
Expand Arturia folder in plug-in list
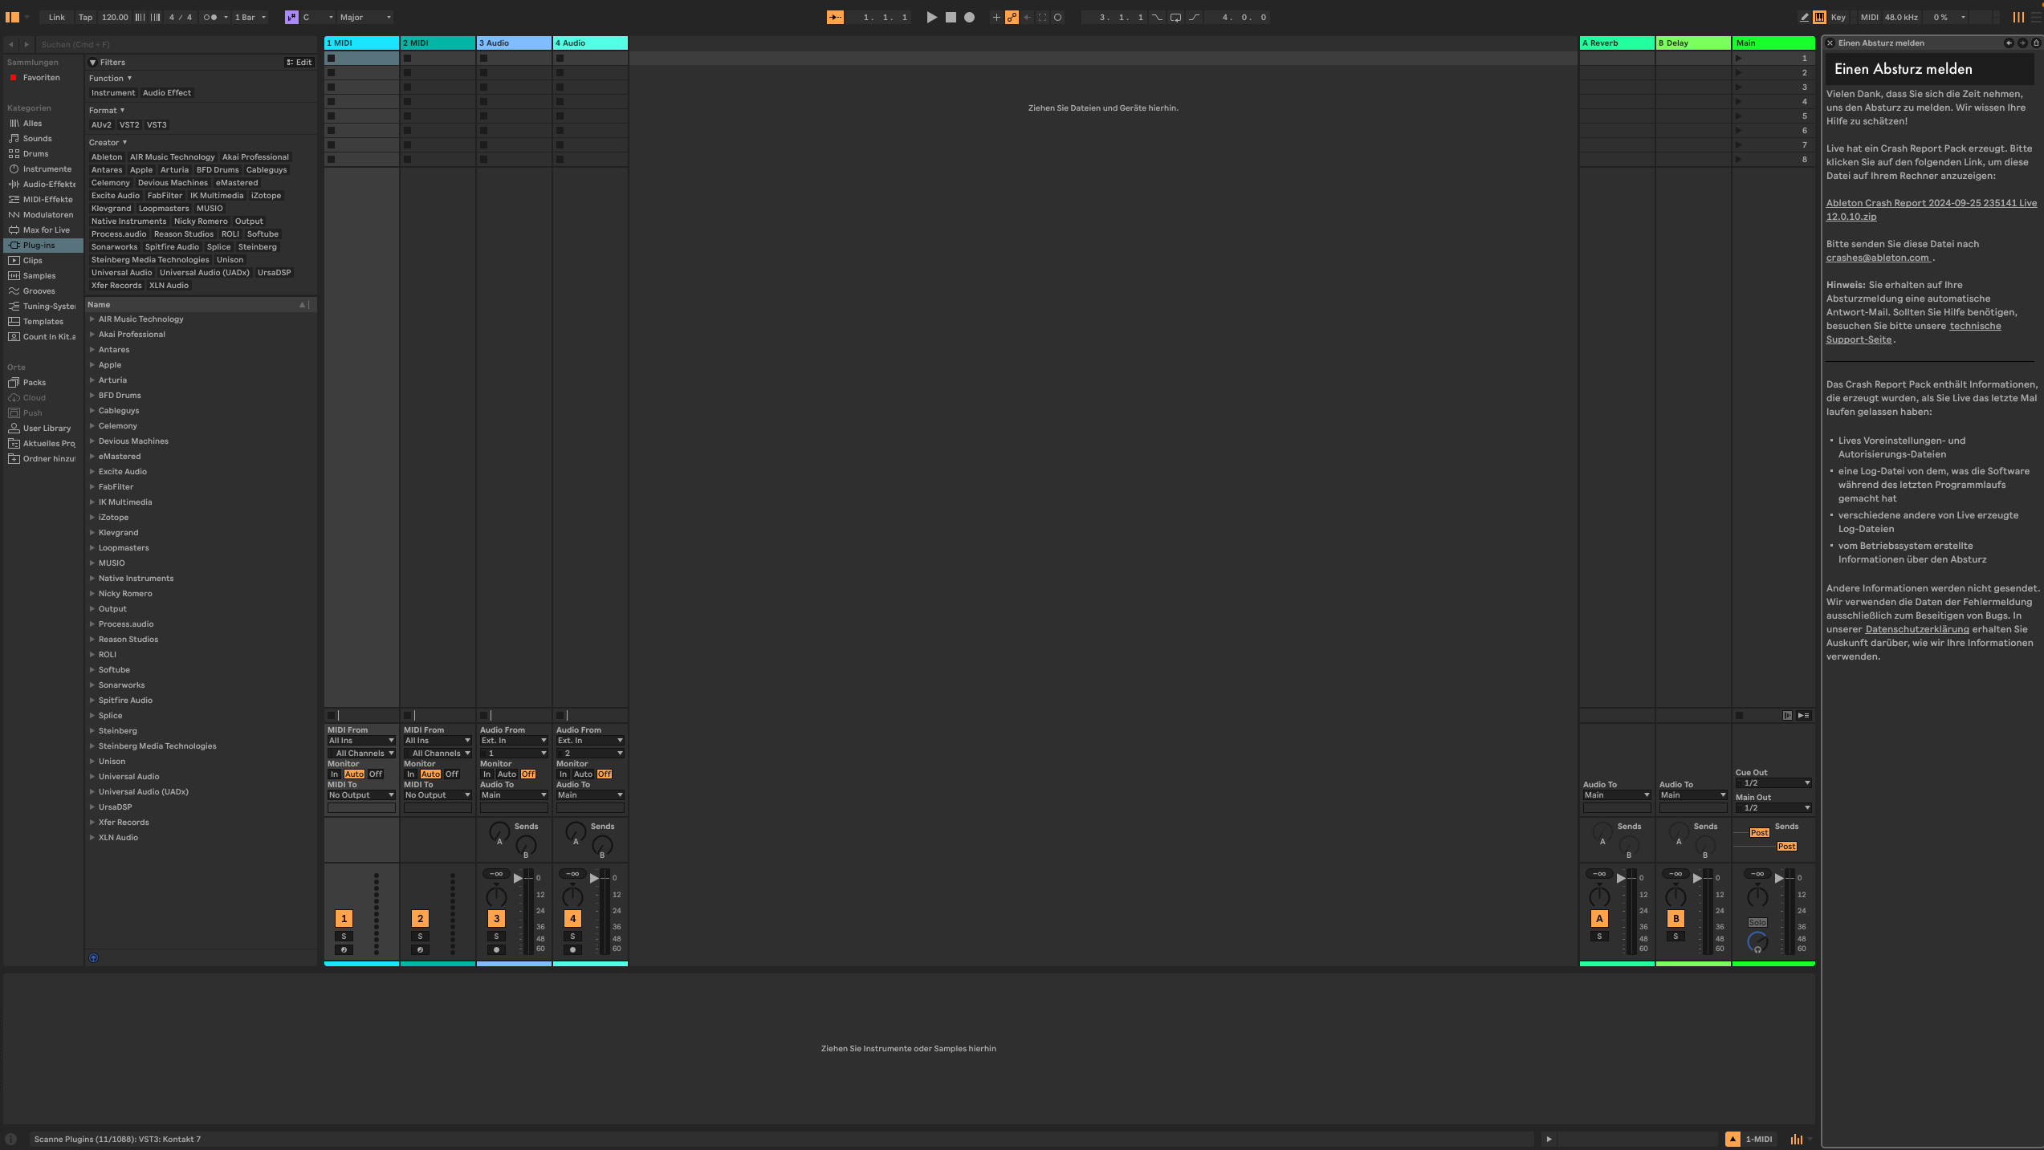92,380
